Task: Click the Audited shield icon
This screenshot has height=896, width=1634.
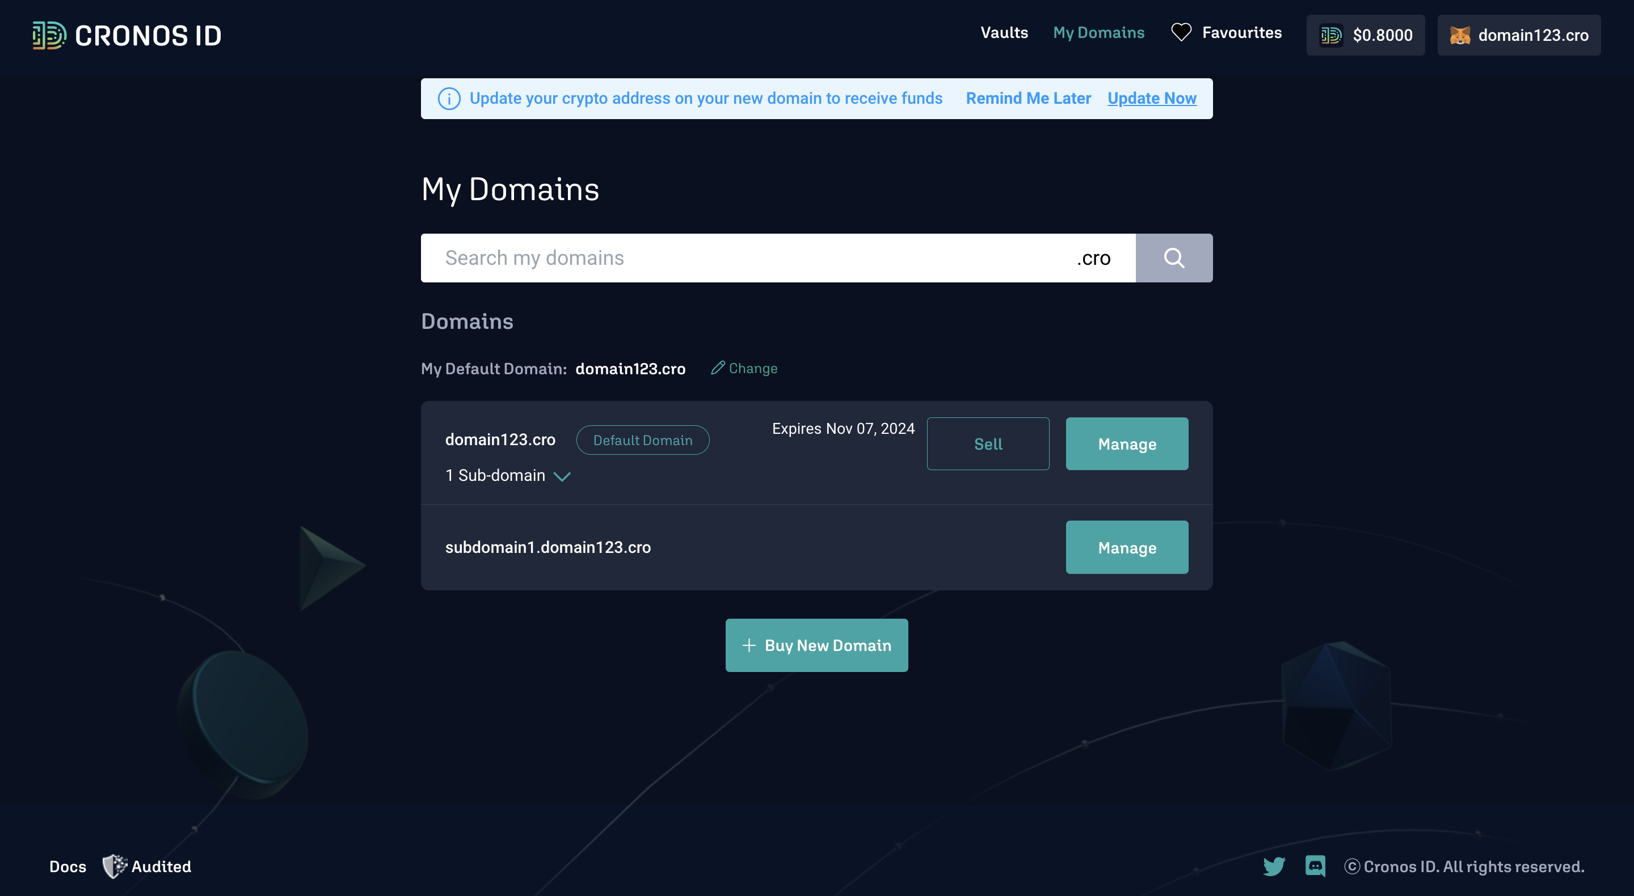Action: (x=114, y=866)
